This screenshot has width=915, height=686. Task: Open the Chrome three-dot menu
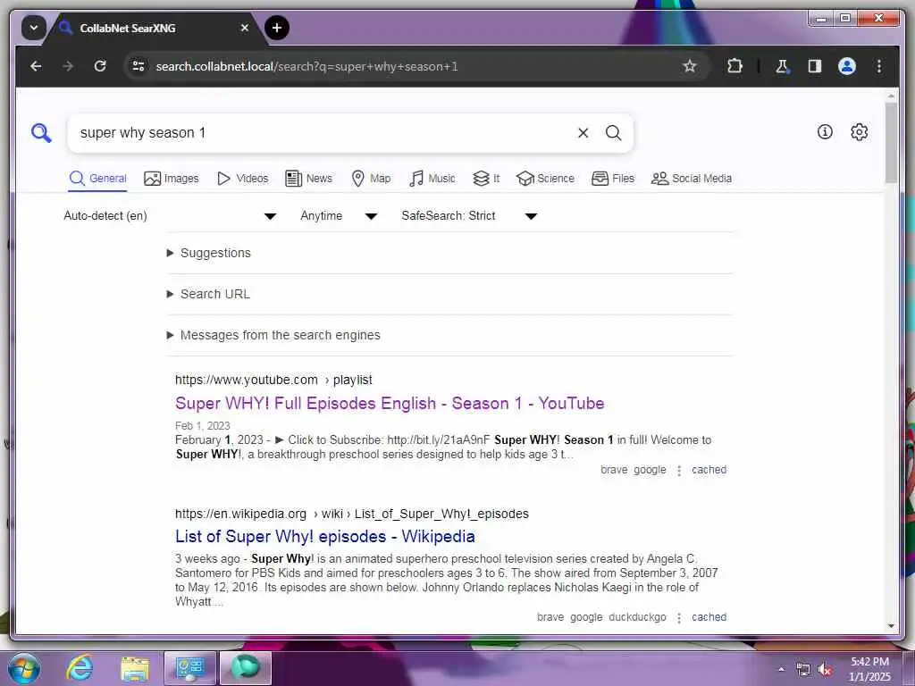coord(879,66)
